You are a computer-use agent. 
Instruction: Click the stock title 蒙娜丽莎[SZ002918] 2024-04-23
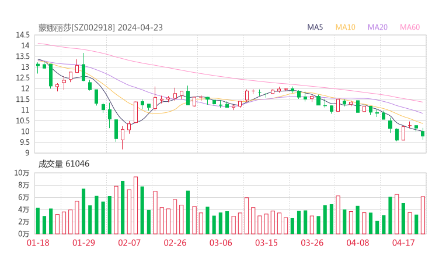pyautogui.click(x=100, y=28)
